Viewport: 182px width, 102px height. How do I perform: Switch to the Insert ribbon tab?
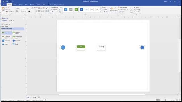pos(15,5)
